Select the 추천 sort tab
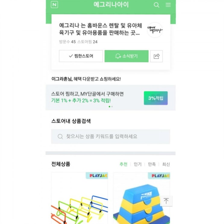The image size is (224, 224). pyautogui.click(x=123, y=164)
